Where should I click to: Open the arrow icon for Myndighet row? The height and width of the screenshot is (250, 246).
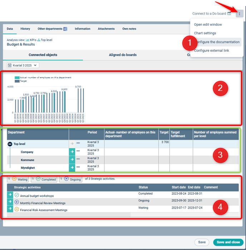(x=72, y=167)
